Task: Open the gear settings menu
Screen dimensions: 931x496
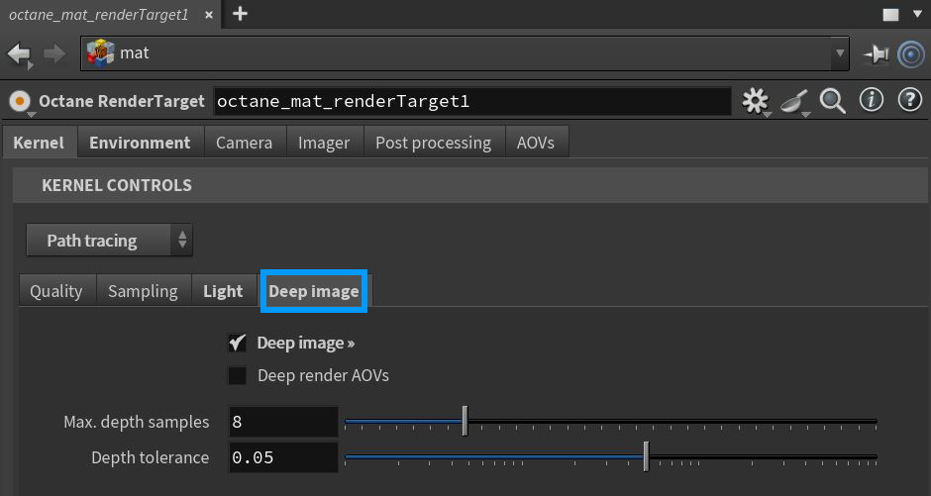Action: (756, 101)
